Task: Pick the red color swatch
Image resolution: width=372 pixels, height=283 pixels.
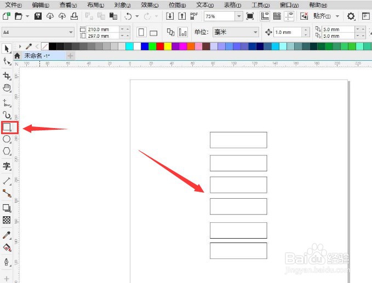Action: click(160, 46)
